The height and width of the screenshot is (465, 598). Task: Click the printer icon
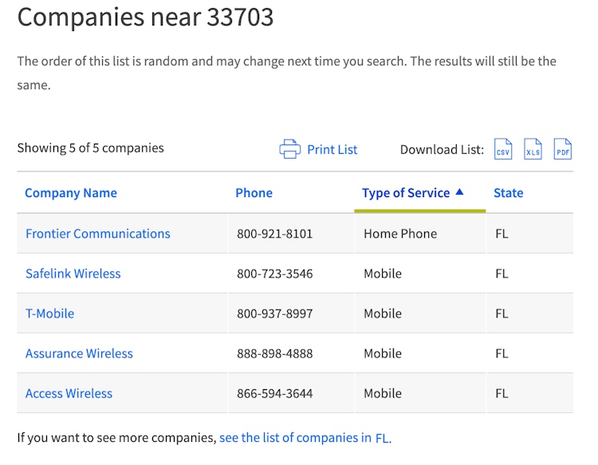[290, 149]
